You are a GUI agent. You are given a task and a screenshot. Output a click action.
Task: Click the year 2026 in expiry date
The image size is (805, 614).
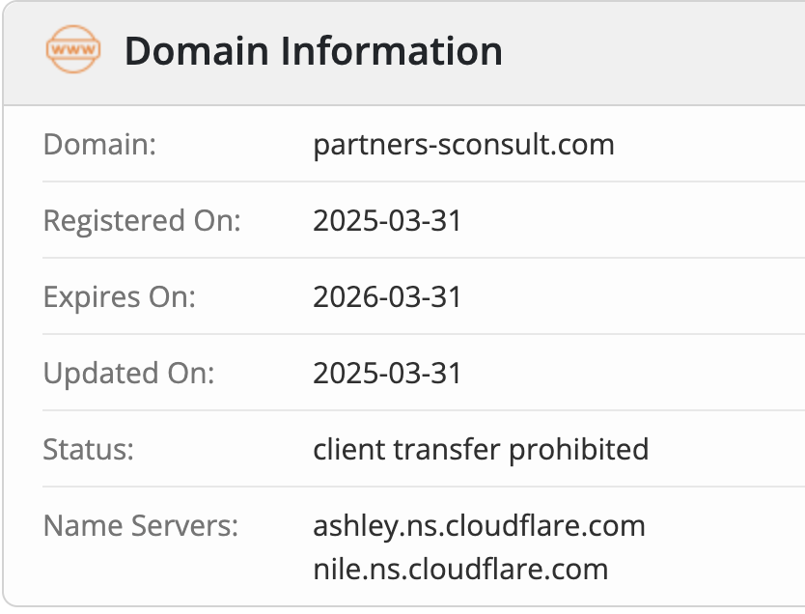pos(344,296)
